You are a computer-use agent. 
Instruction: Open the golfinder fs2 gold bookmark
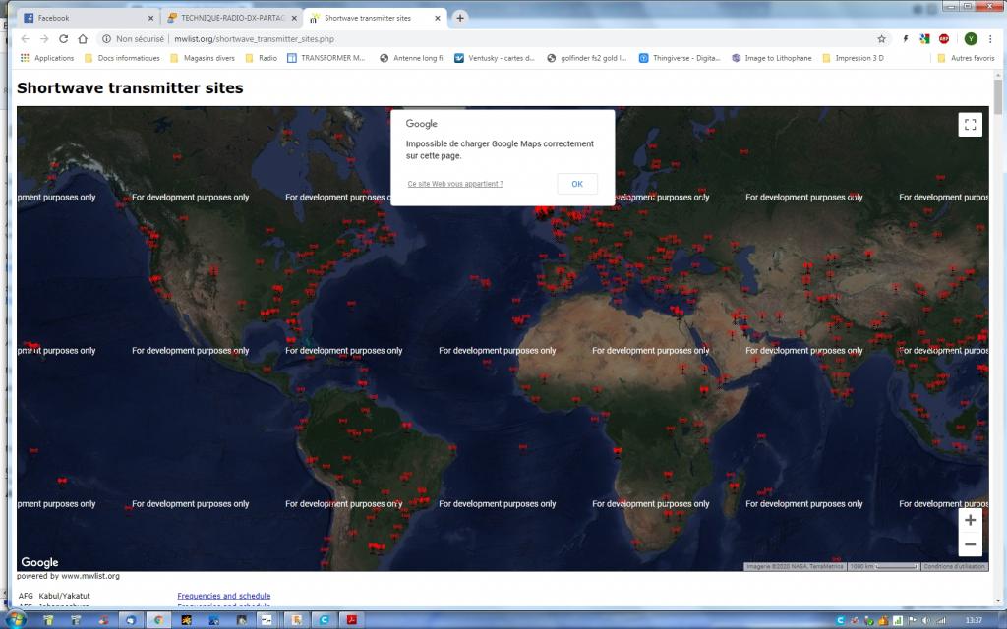tap(587, 58)
